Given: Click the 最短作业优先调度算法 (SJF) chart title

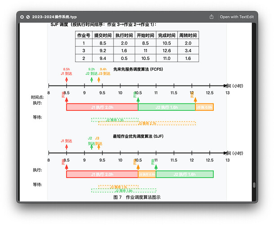Looking at the screenshot, I should tap(138, 135).
